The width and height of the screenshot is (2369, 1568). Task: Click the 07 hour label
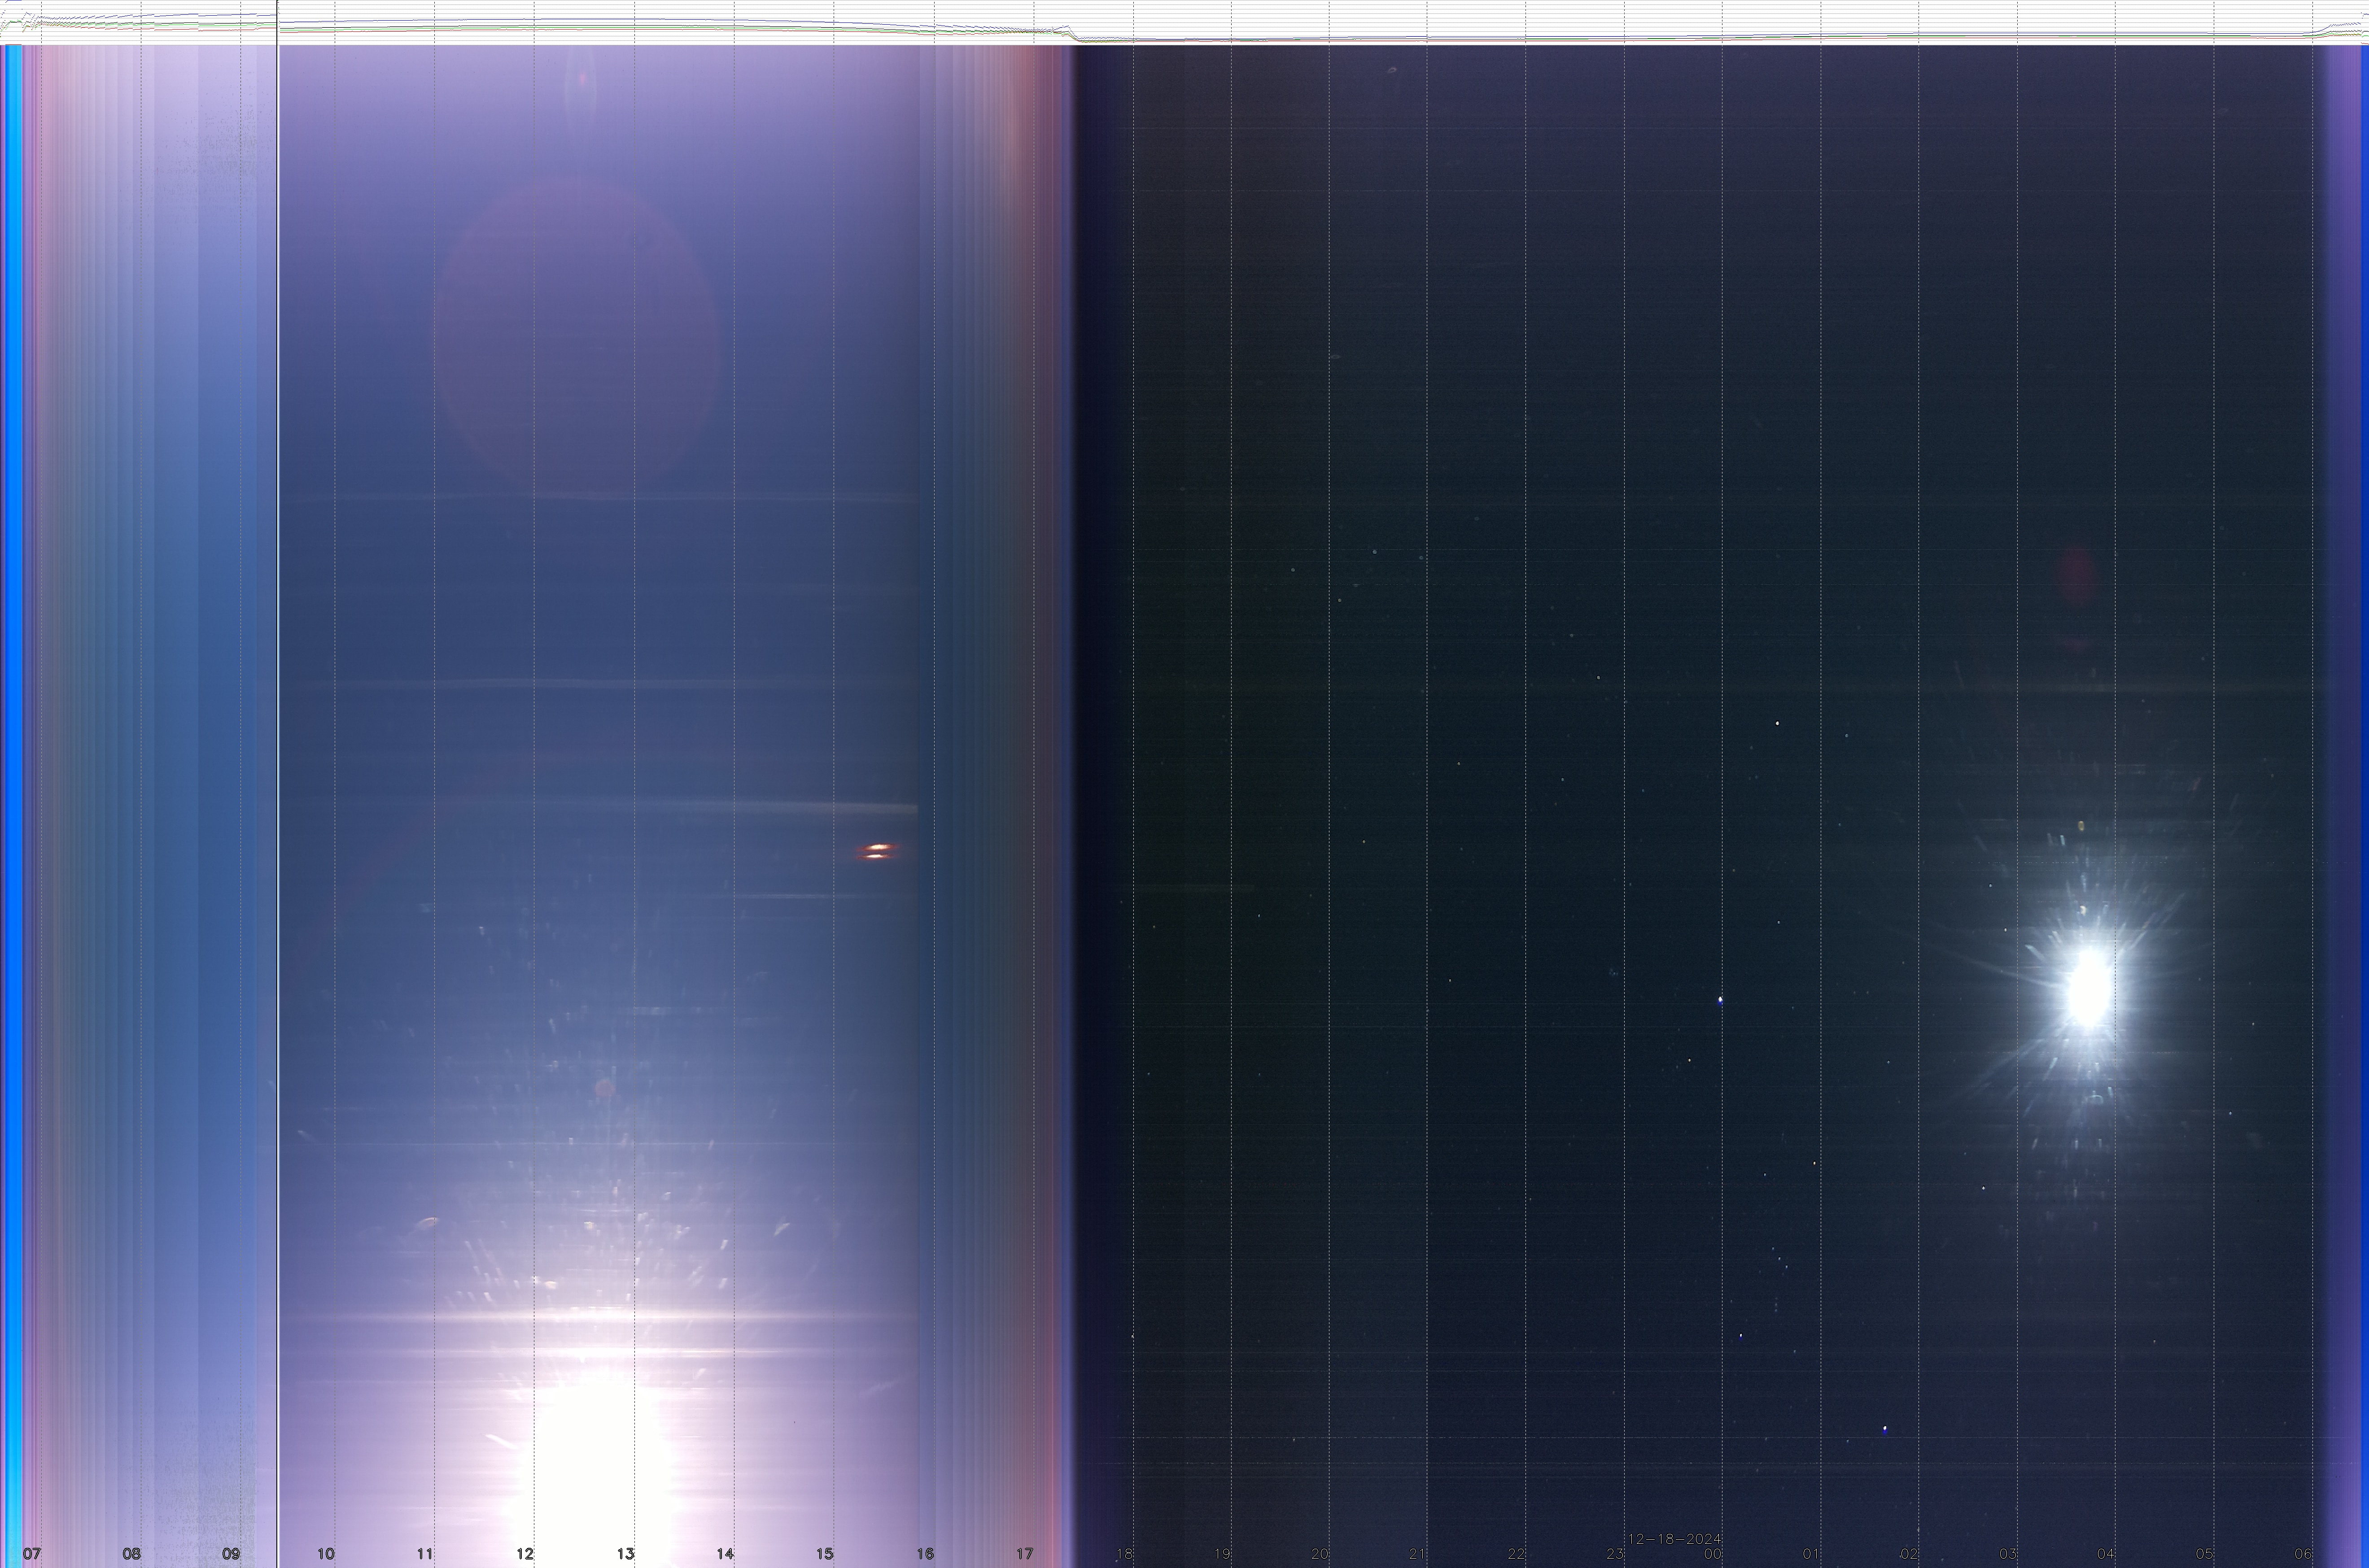[32, 1553]
